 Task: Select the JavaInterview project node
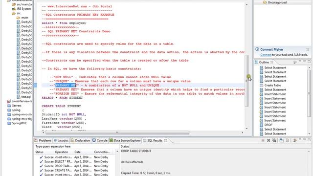coord(20,101)
